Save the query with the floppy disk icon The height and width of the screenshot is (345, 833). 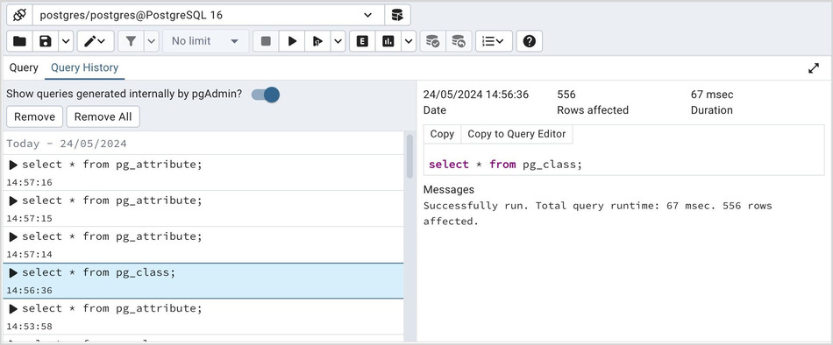coord(46,41)
